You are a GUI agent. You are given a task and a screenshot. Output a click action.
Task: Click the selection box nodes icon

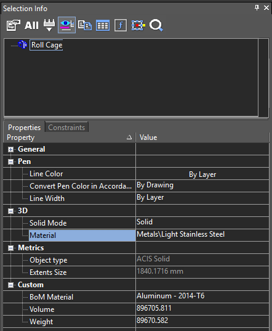click(138, 25)
